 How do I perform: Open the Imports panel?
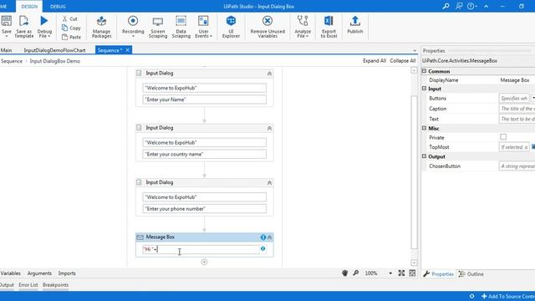point(67,273)
